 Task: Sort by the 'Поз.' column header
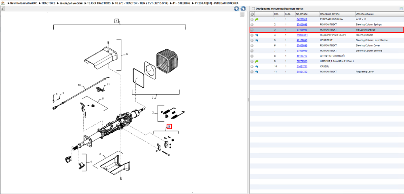click(279, 14)
